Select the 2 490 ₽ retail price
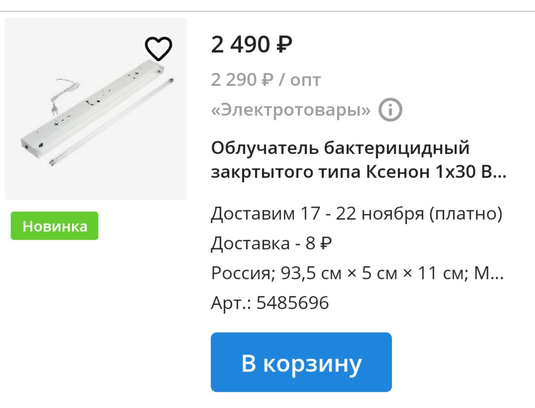The image size is (535, 408). point(252,44)
